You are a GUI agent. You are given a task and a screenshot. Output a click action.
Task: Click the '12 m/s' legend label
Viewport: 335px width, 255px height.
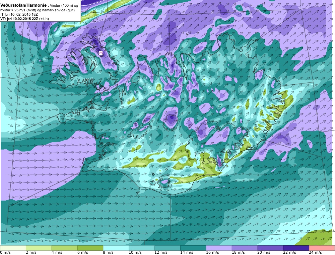coord(161,253)
